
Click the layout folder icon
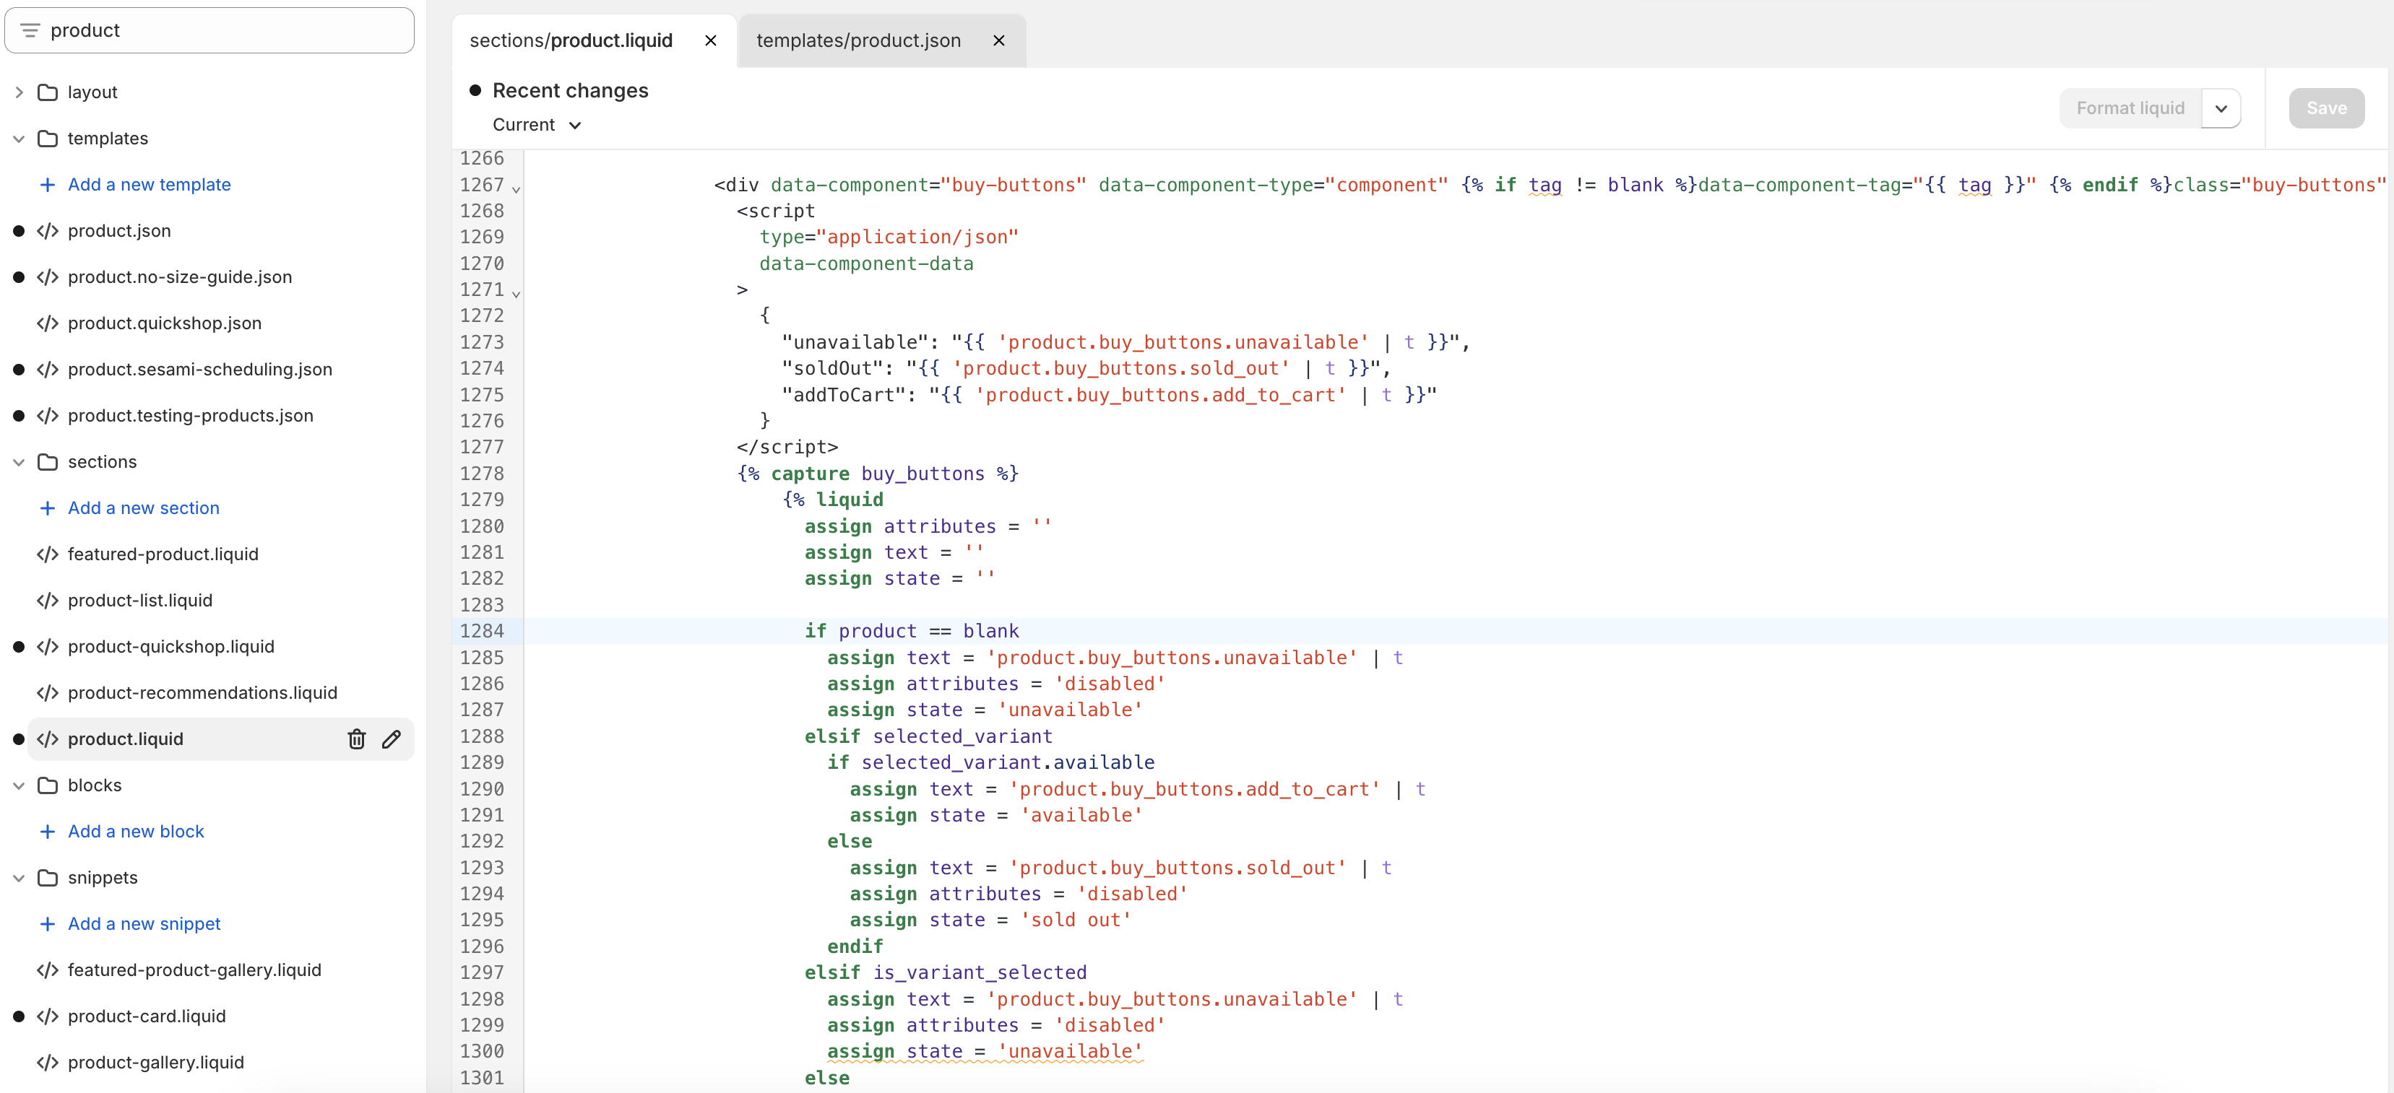coord(48,92)
